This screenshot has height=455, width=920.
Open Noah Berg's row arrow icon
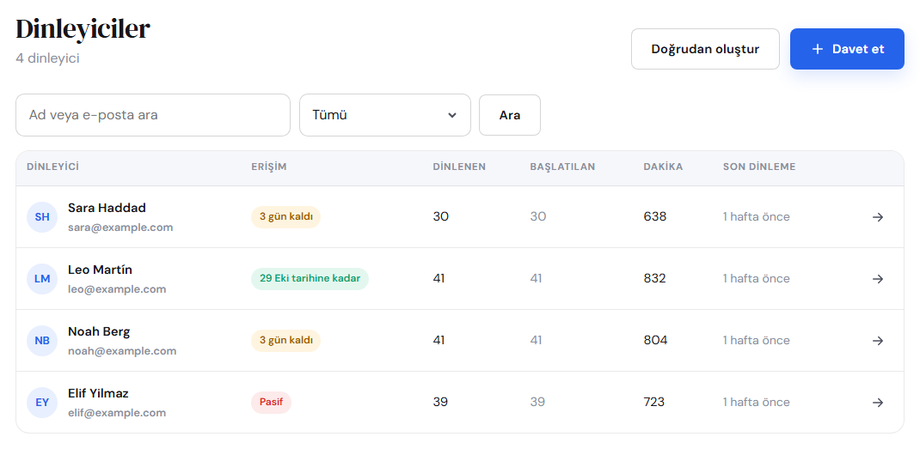877,341
